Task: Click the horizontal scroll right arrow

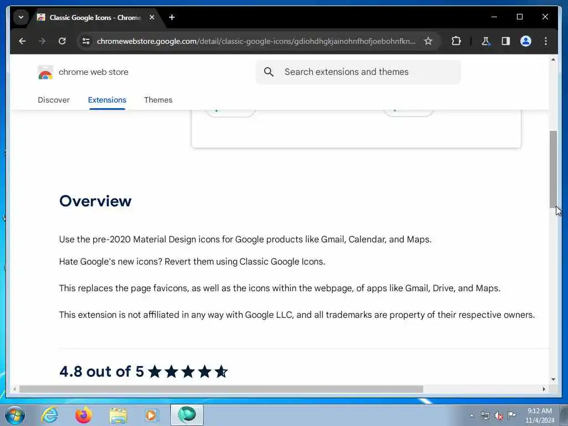Action: click(x=544, y=389)
